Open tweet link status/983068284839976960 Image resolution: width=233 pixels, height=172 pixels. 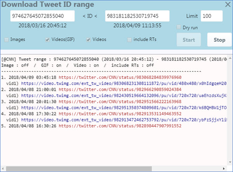click(120, 77)
